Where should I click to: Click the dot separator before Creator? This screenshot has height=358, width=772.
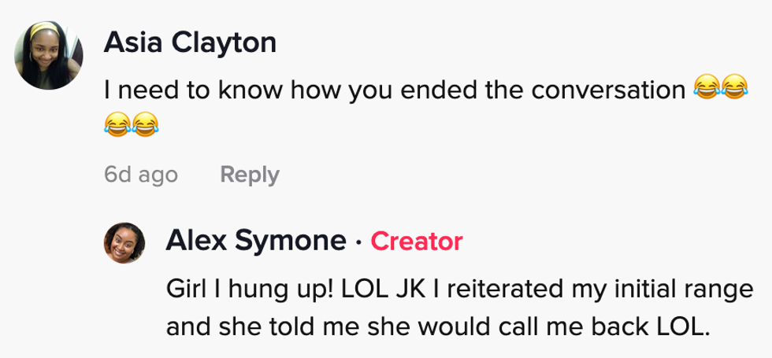pyautogui.click(x=358, y=242)
